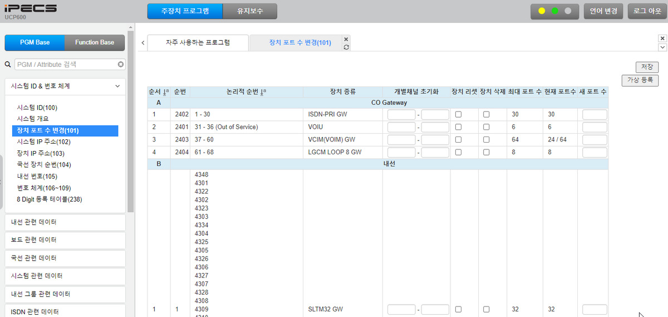The image size is (668, 317).
Task: Expand ISDN 관련 데이터 section
Action: point(65,311)
